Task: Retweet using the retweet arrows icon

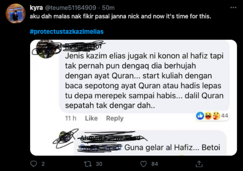Action: coord(88,164)
